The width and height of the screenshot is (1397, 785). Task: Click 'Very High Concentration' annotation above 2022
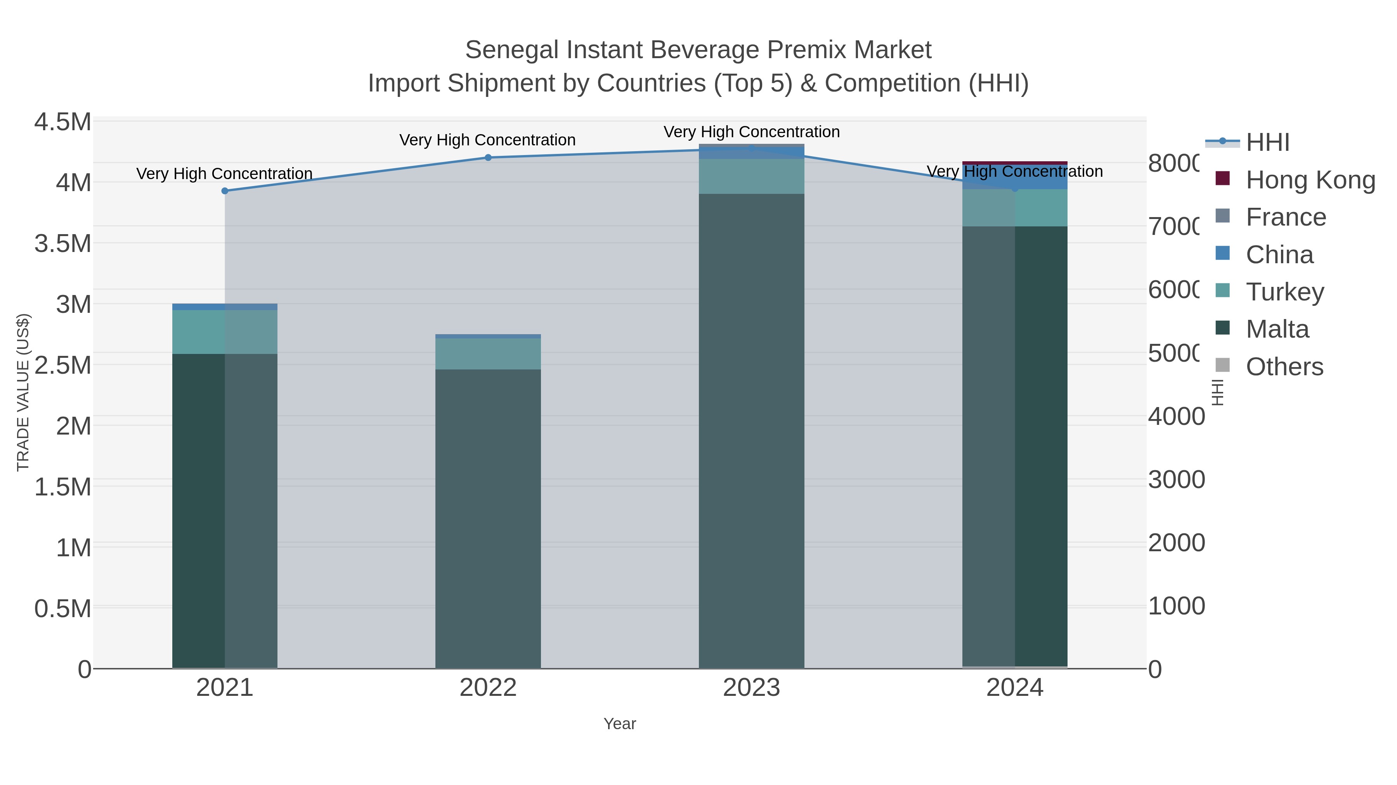pos(487,140)
